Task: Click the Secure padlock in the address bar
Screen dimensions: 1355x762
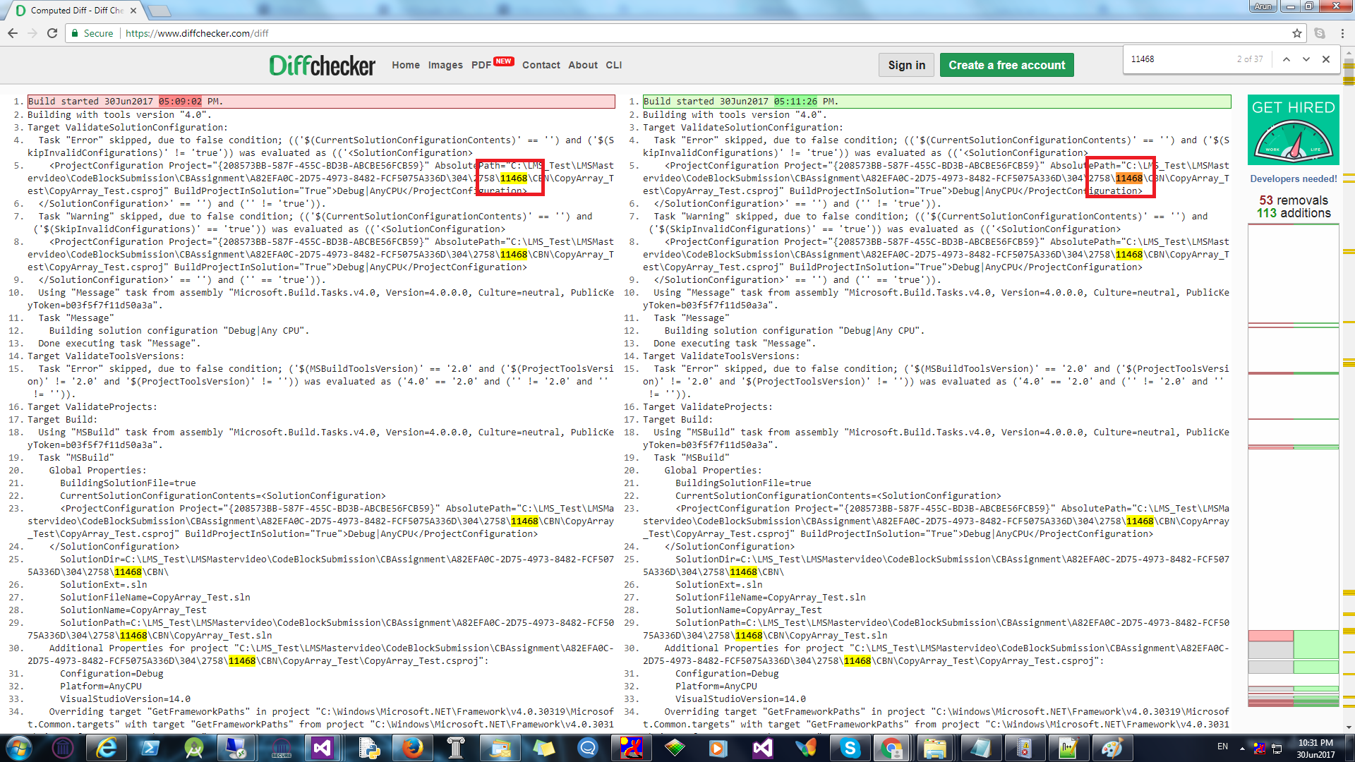Action: (x=75, y=32)
